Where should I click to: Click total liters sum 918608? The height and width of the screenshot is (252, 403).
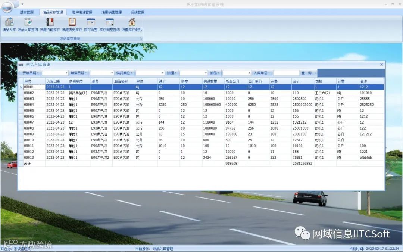click(235, 163)
